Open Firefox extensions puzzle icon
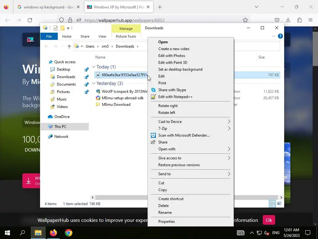 [x=299, y=20]
